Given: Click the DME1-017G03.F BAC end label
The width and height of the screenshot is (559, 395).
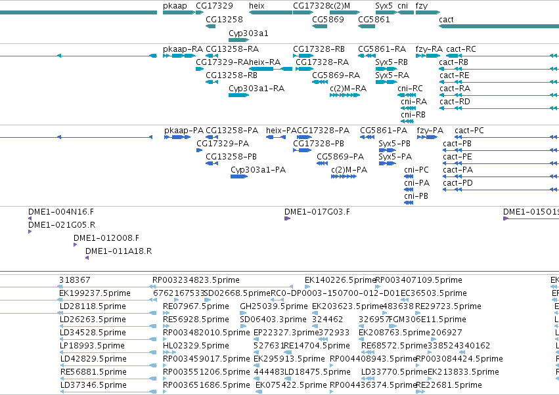Looking at the screenshot, I should pos(317,212).
